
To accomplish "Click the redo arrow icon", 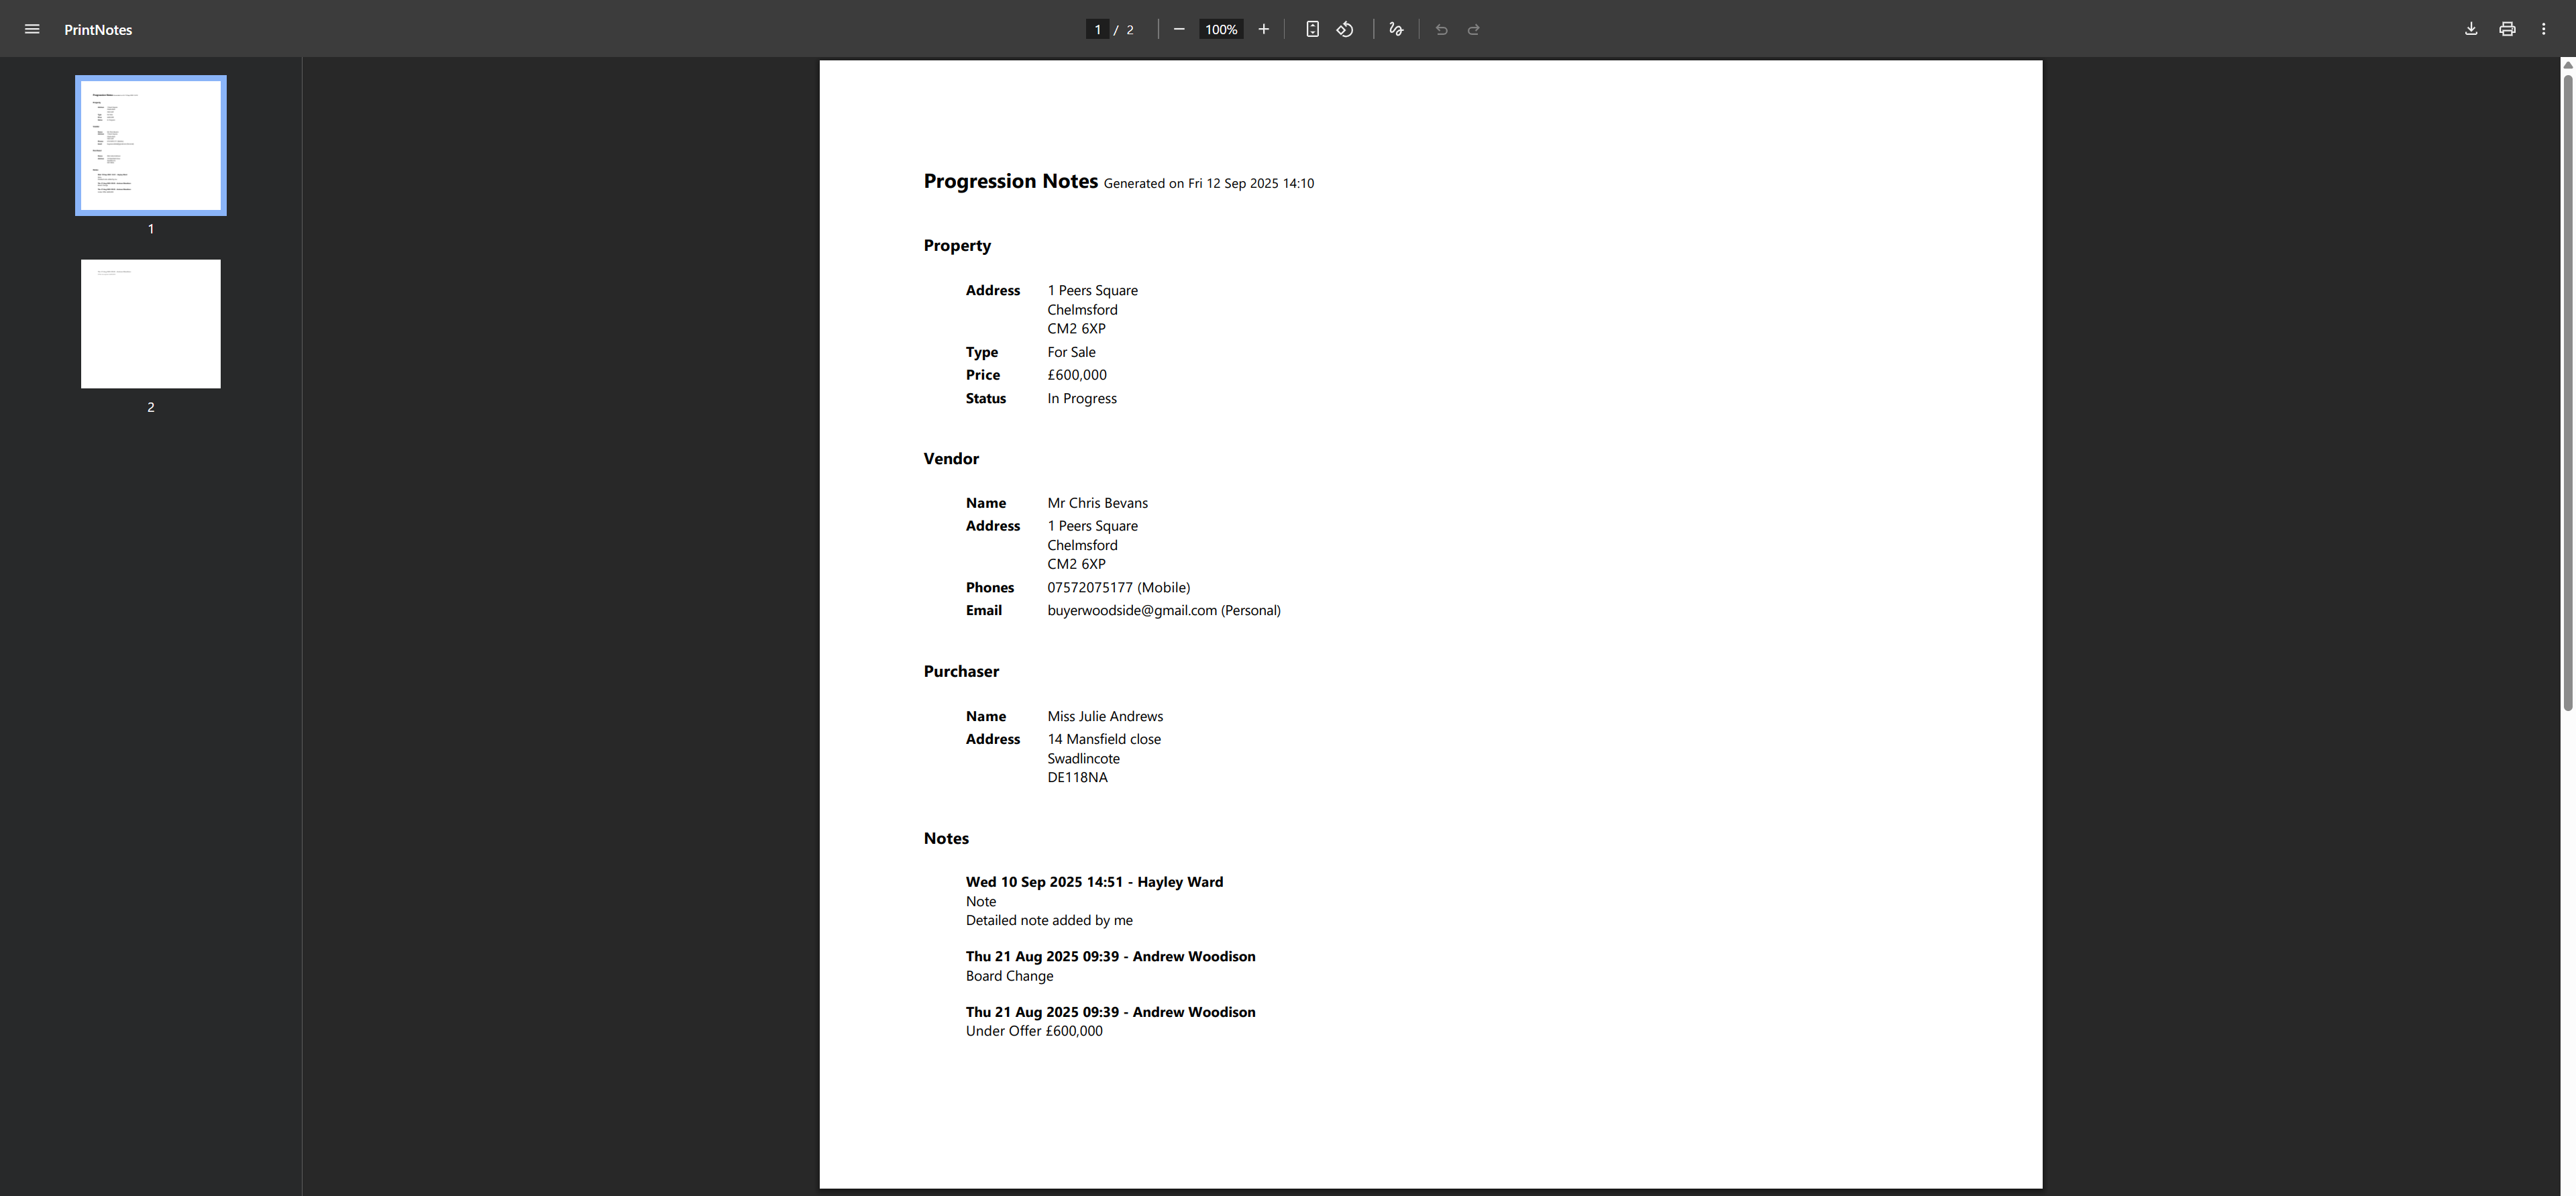I will [x=1473, y=29].
